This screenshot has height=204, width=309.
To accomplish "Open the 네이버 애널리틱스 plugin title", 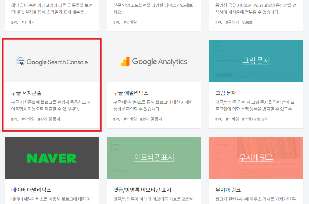I will click(x=31, y=190).
